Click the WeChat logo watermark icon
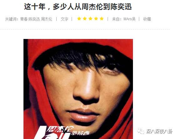 click(141, 131)
